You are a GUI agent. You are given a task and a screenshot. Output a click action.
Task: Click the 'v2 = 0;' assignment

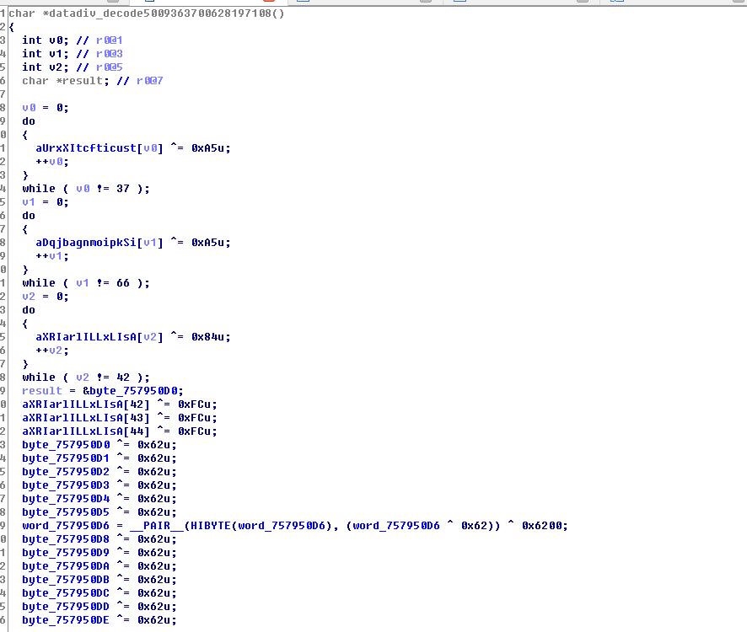[46, 297]
